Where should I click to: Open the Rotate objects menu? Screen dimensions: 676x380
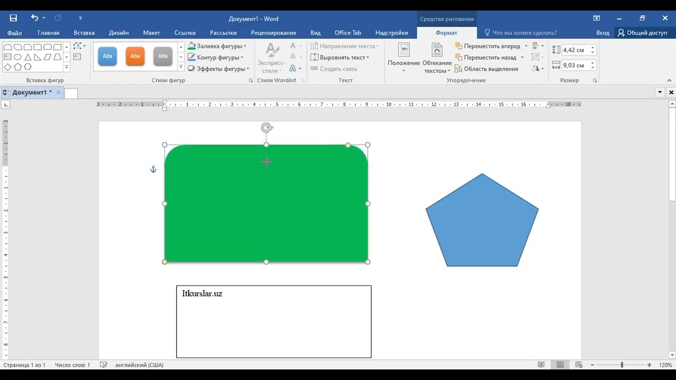pos(538,69)
